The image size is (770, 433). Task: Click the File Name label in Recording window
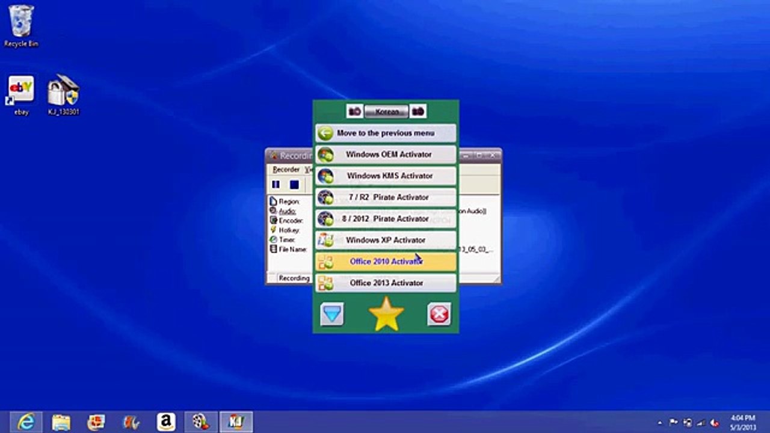coord(292,249)
